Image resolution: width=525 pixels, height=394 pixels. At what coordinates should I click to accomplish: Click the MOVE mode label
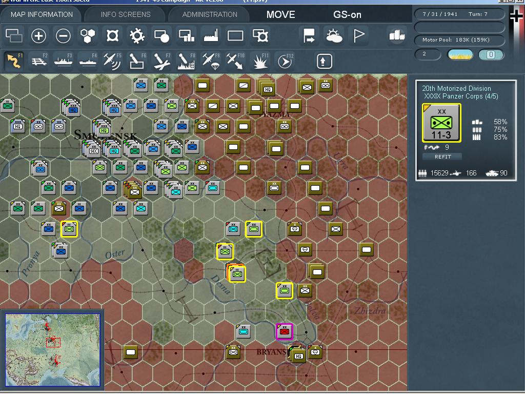click(x=280, y=14)
